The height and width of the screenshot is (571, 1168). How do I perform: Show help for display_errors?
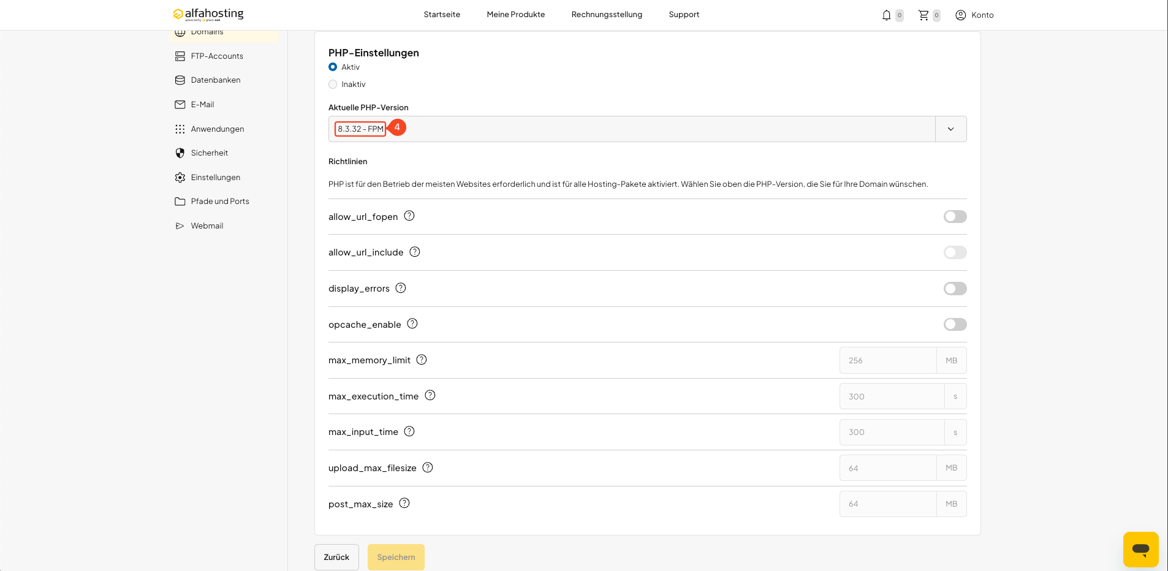tap(401, 287)
